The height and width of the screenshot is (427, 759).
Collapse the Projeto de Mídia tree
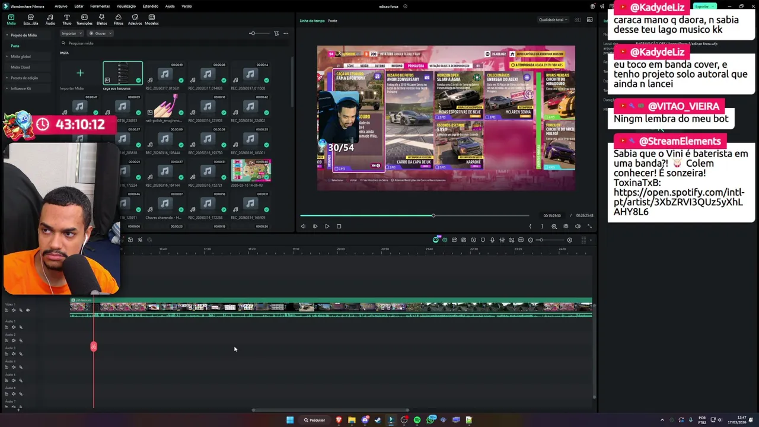7,35
